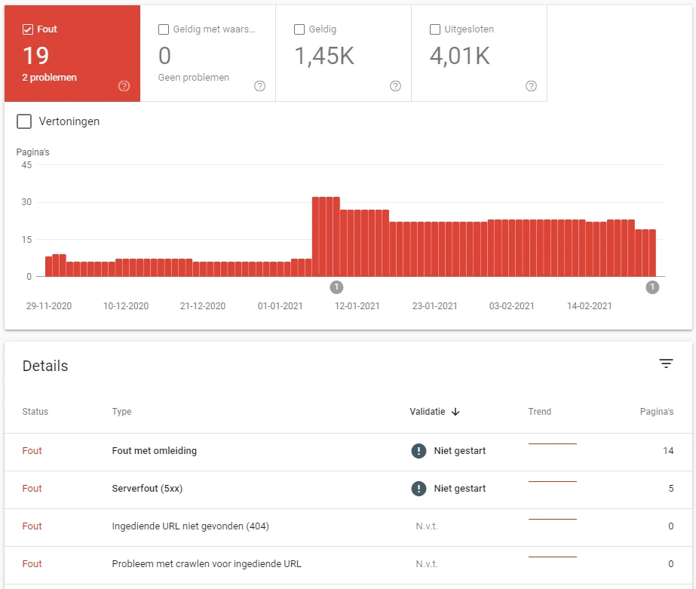This screenshot has height=589, width=696.
Task: Click the sort arrow next to Validatie
Action: click(455, 412)
